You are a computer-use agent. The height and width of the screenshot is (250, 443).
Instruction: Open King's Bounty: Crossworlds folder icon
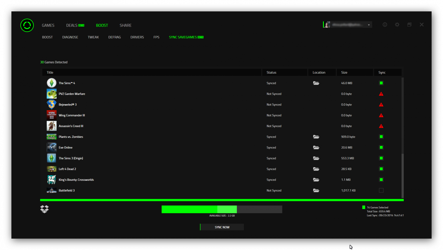(316, 180)
